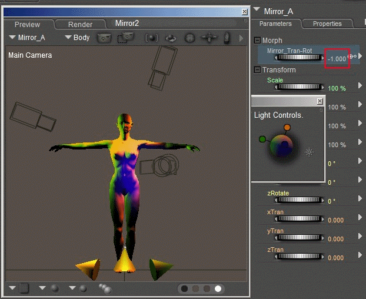The width and height of the screenshot is (366, 299).
Task: Select the orange light handle in Light Controls
Action: point(287,128)
